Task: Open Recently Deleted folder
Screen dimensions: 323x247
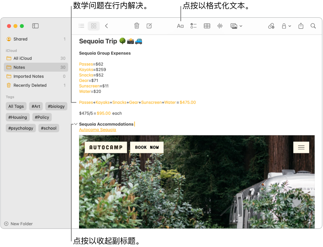Action: [36, 85]
